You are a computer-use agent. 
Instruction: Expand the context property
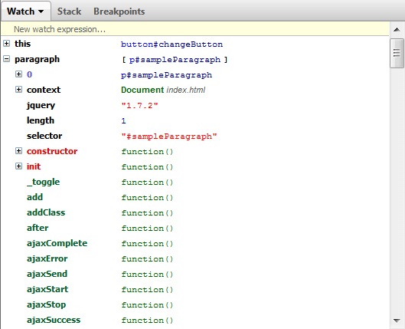pyautogui.click(x=18, y=90)
